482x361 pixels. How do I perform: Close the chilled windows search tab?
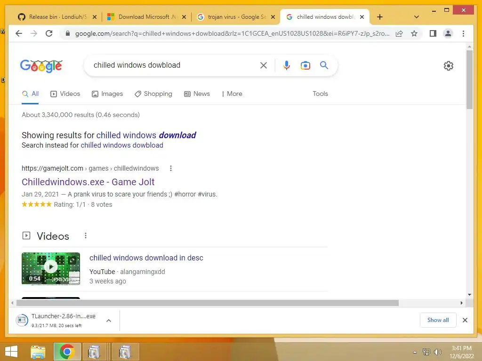tap(362, 17)
